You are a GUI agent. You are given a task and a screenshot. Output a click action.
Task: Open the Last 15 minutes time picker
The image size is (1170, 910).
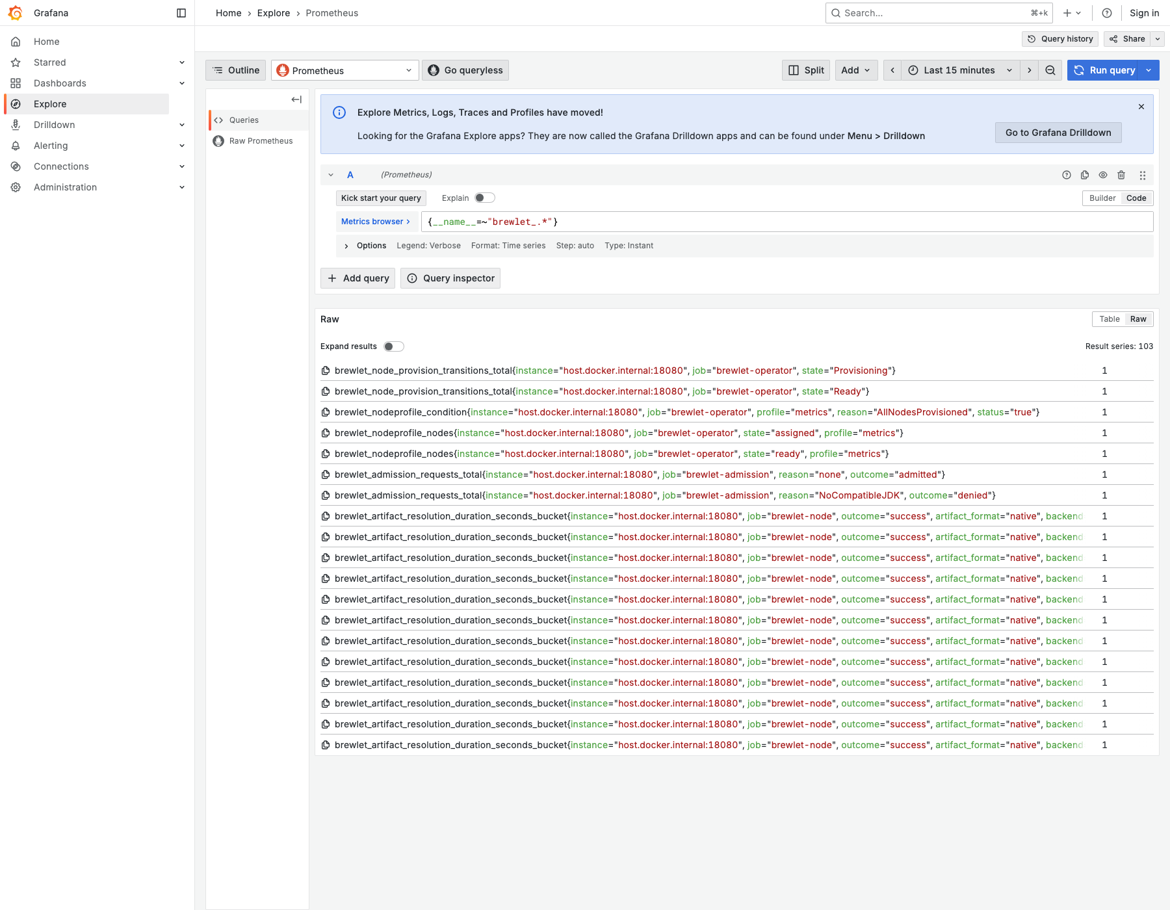[x=961, y=70]
